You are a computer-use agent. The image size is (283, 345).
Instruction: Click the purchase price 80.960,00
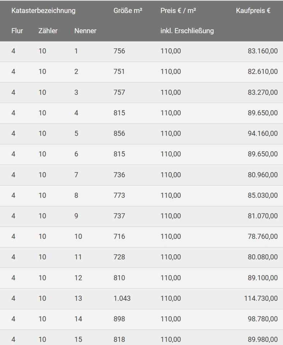point(263,175)
